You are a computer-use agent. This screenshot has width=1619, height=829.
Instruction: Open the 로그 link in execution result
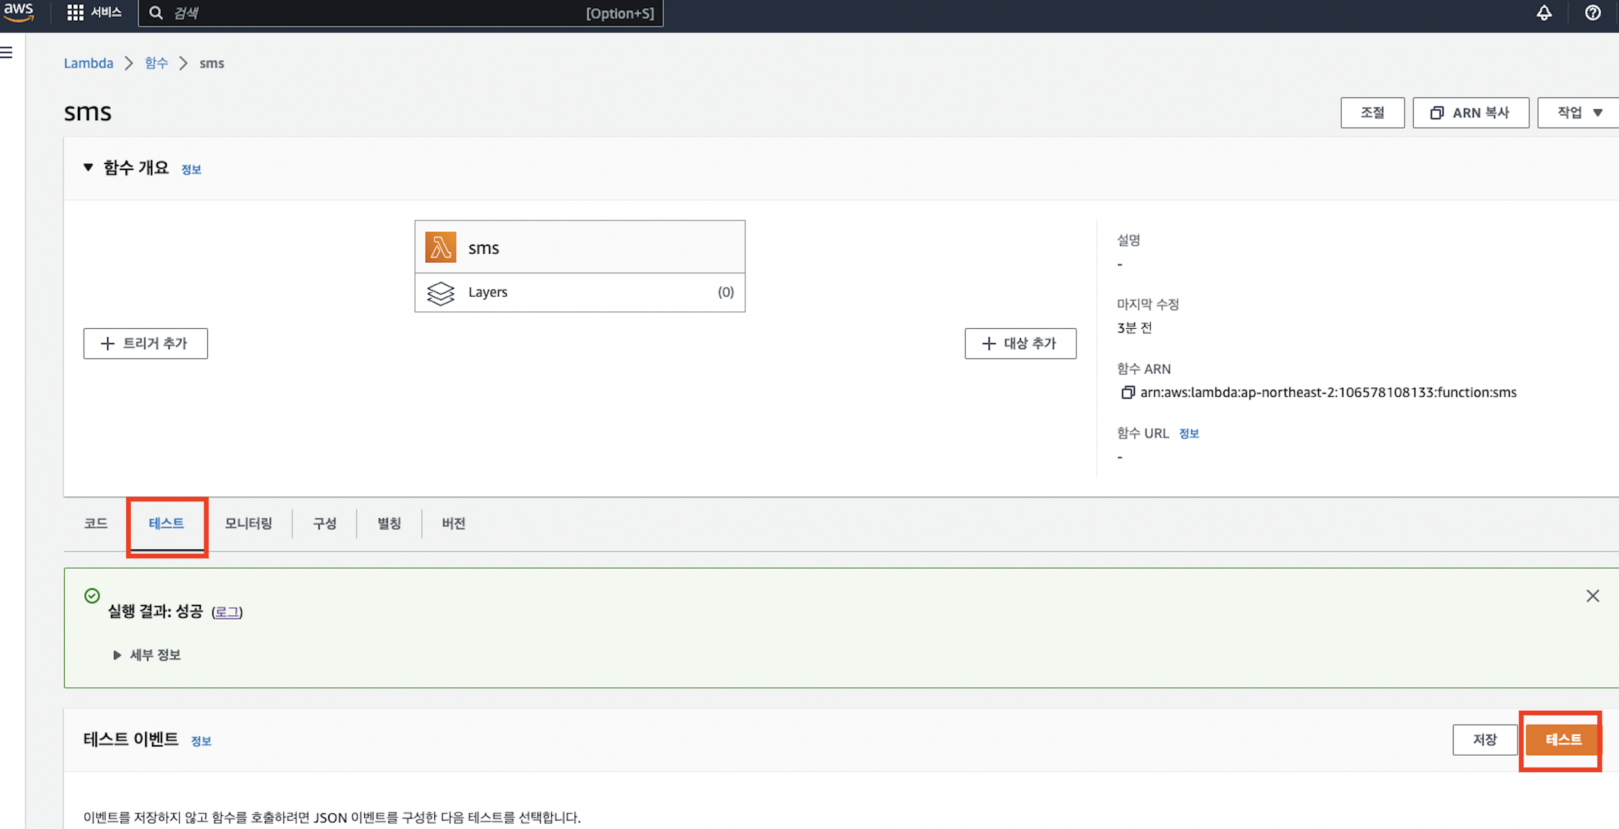pyautogui.click(x=227, y=611)
